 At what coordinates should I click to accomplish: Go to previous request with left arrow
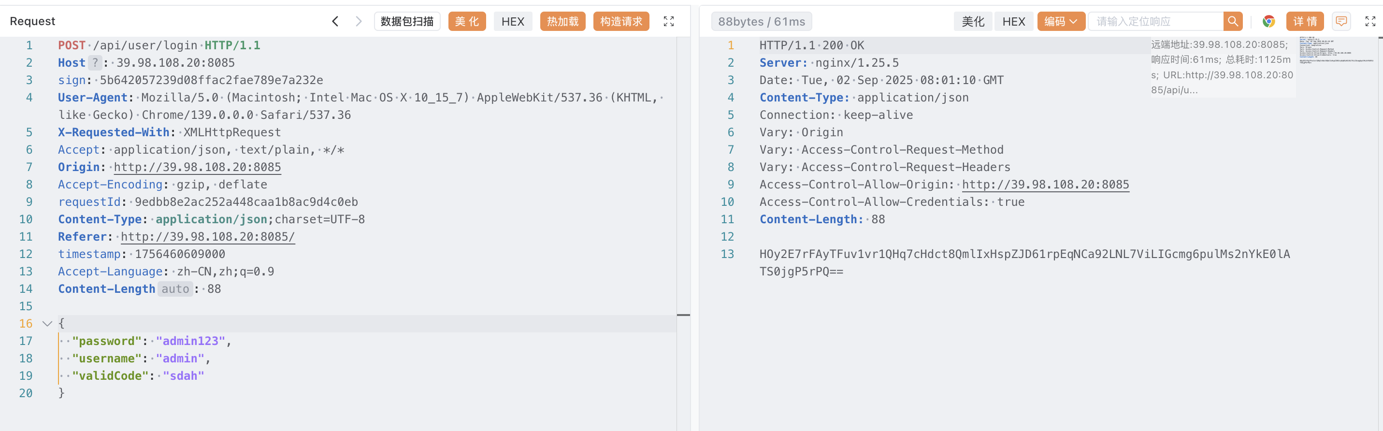[335, 21]
